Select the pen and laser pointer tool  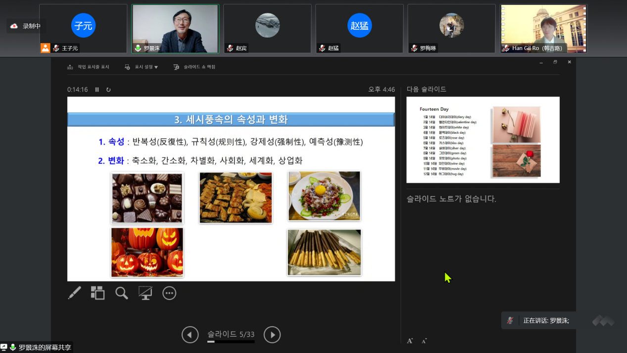coord(74,293)
